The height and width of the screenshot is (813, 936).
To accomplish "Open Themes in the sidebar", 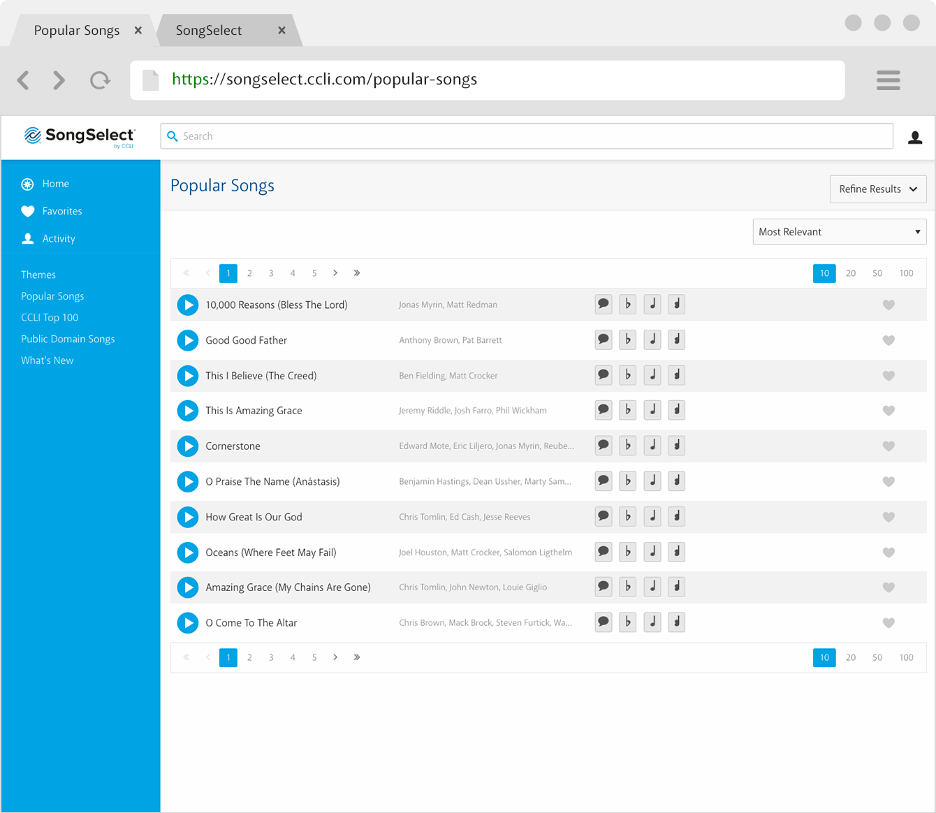I will point(38,275).
